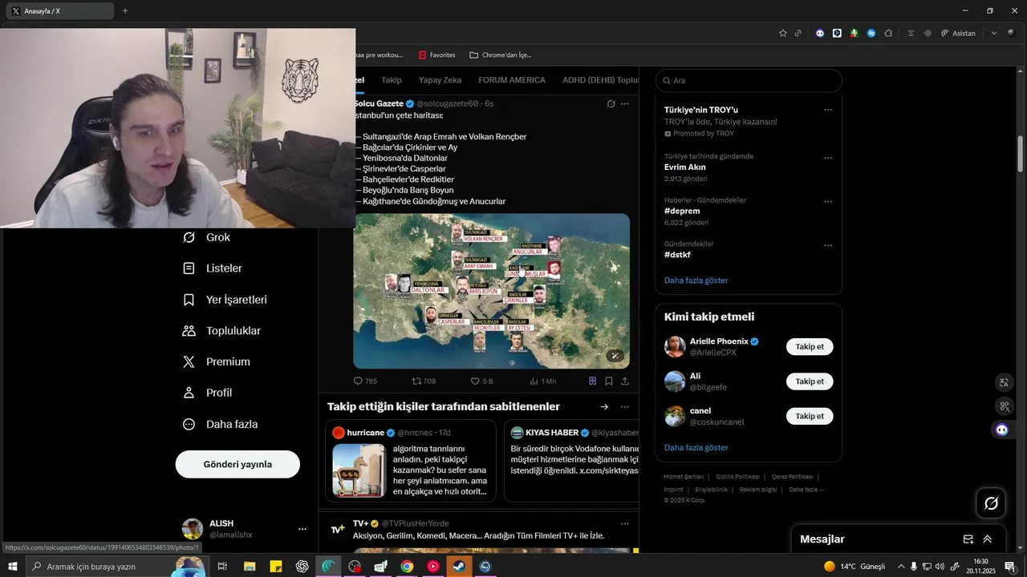Open more options for #deprem trend
Image resolution: width=1027 pixels, height=577 pixels.
(828, 202)
